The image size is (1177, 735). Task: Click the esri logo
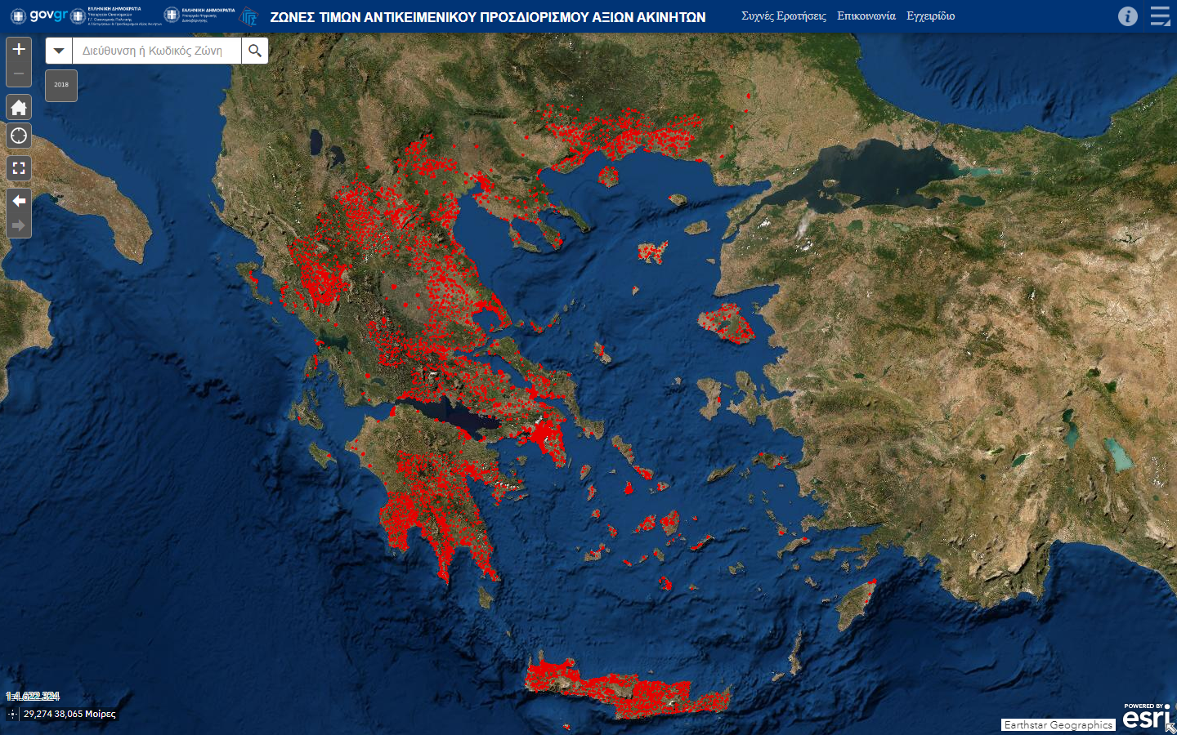[1144, 716]
